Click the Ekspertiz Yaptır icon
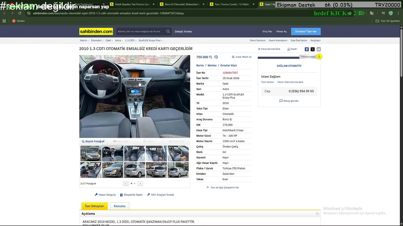 click(x=122, y=195)
